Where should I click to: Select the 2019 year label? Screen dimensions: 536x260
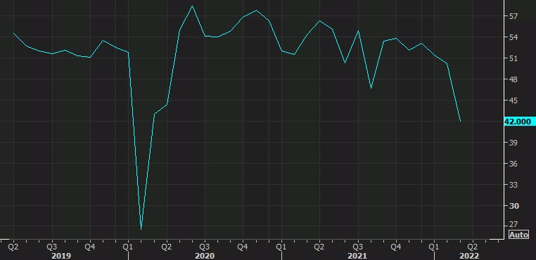(61, 256)
